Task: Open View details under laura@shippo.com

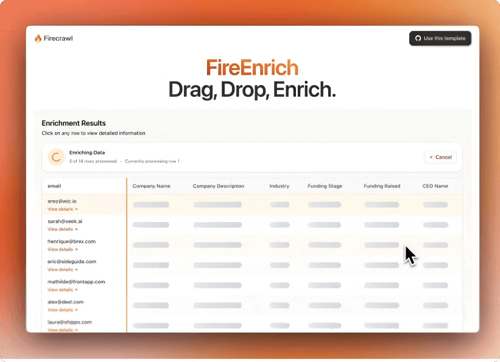Action: [x=63, y=330]
